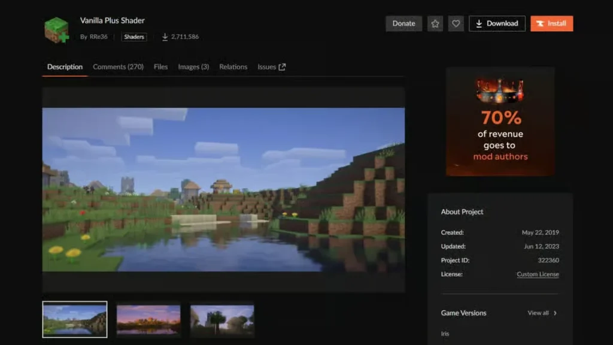Click the Donate button
Image resolution: width=613 pixels, height=345 pixels.
403,23
